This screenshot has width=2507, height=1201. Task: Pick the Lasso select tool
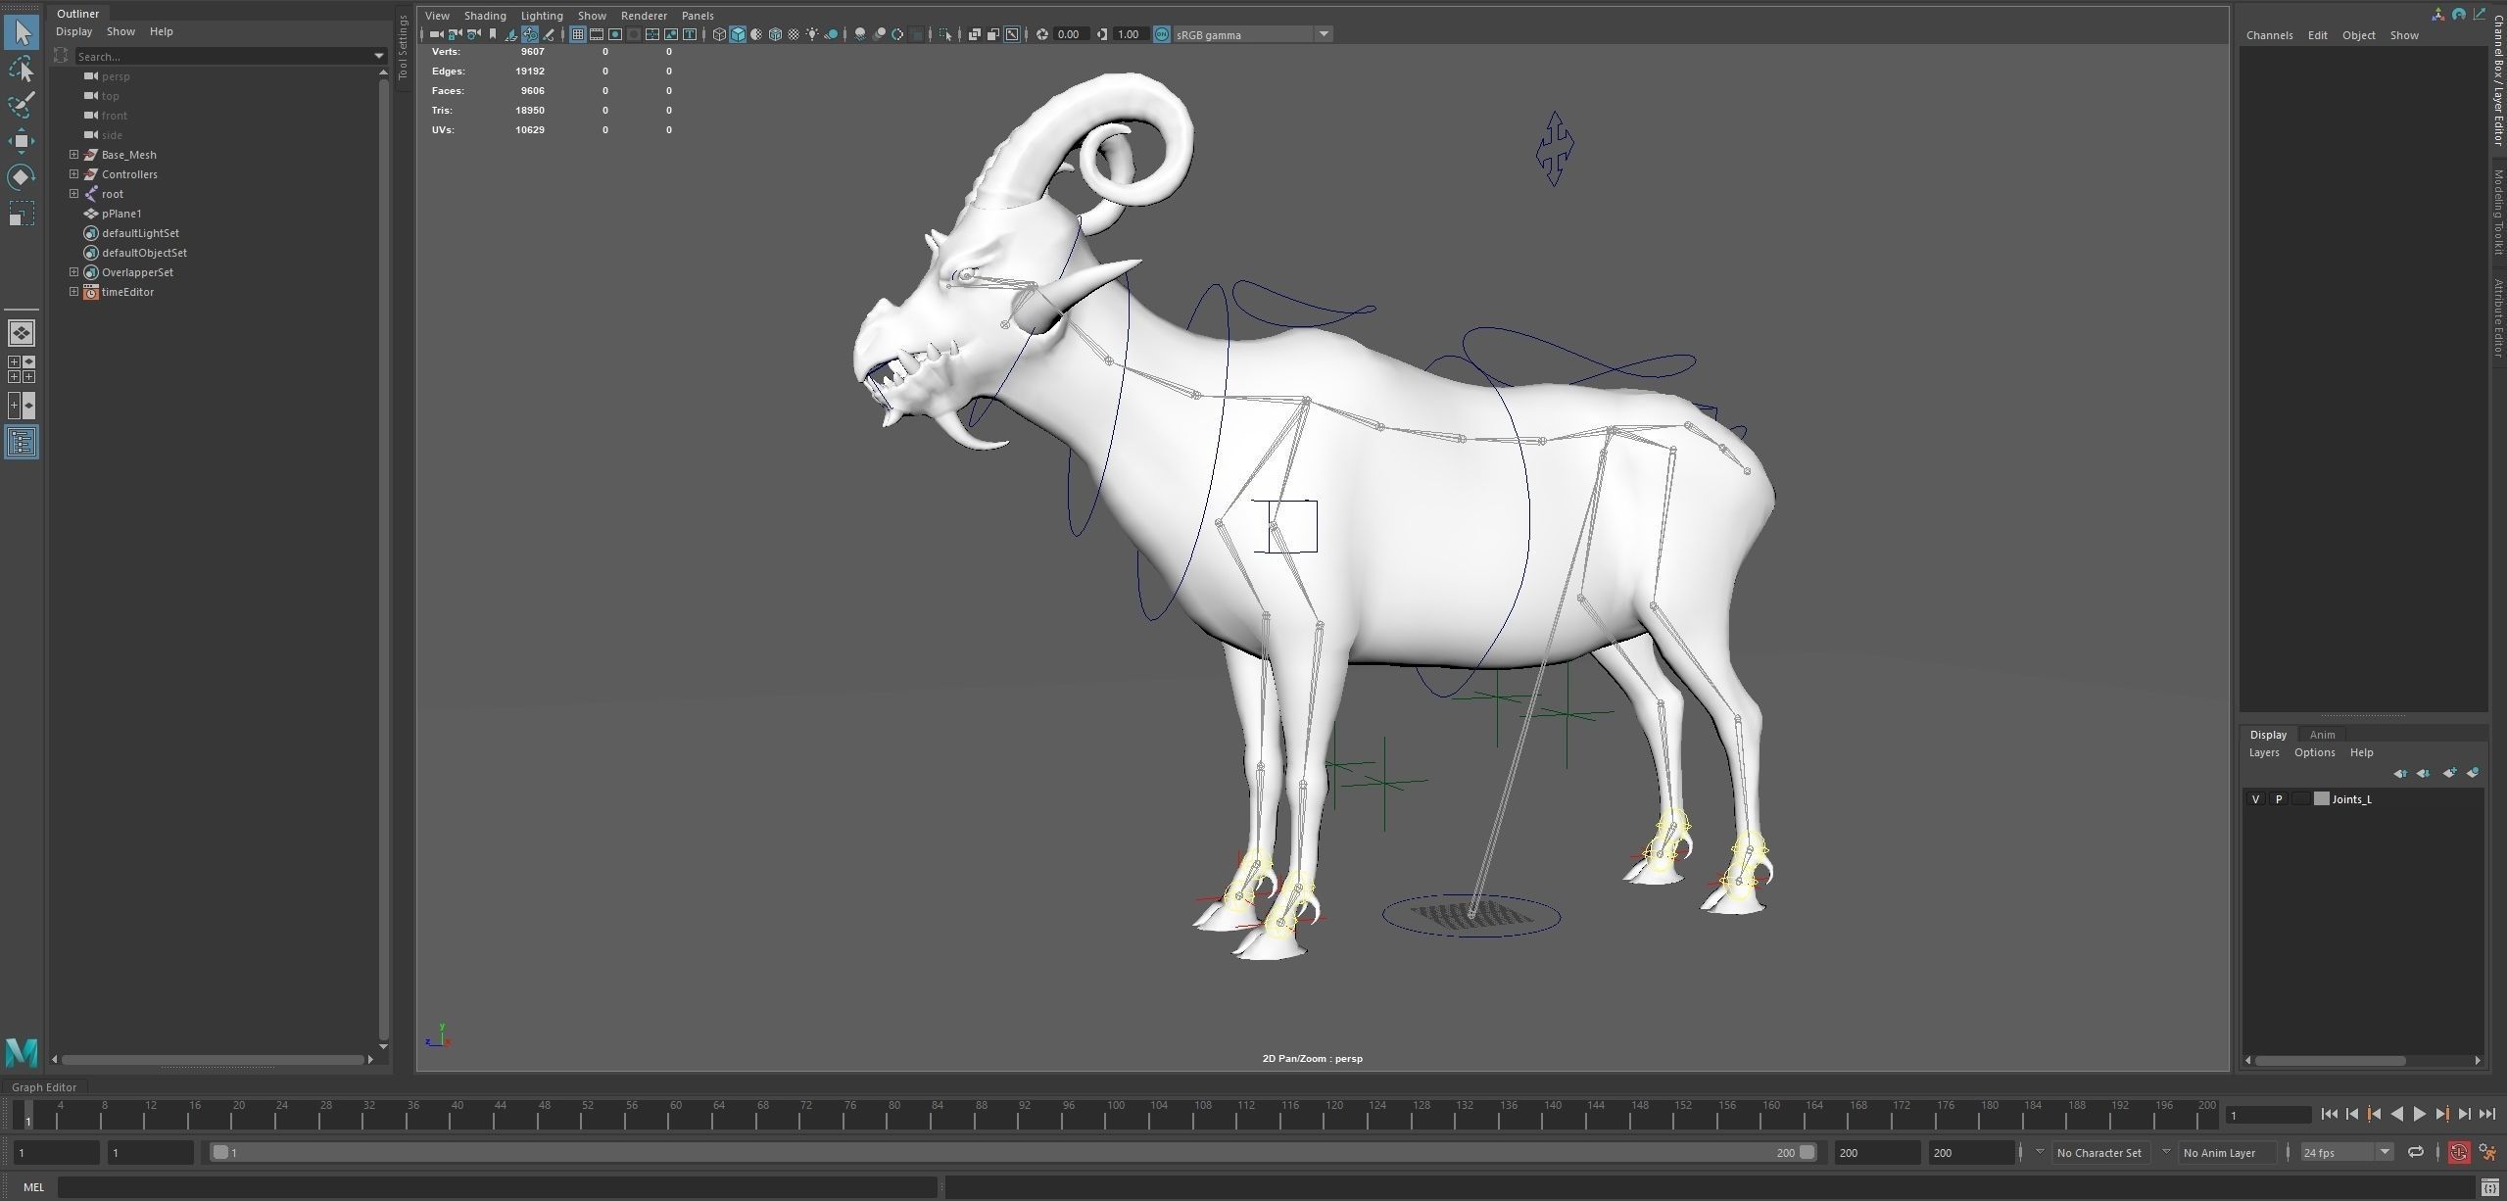click(21, 69)
